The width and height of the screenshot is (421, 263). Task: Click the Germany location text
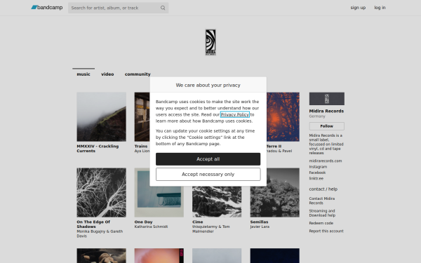(317, 116)
